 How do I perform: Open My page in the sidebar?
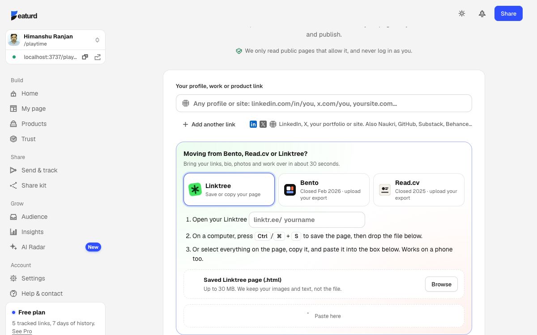[55, 109]
